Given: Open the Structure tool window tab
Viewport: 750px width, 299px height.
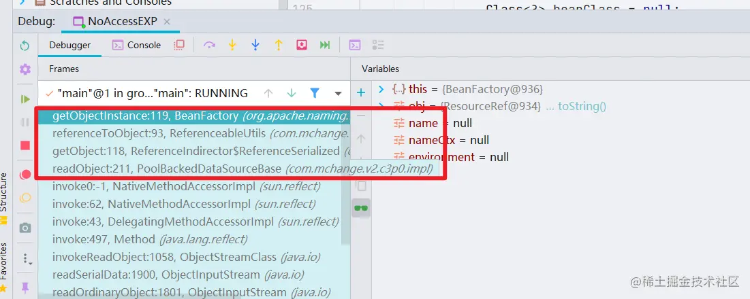Looking at the screenshot, I should [x=4, y=198].
